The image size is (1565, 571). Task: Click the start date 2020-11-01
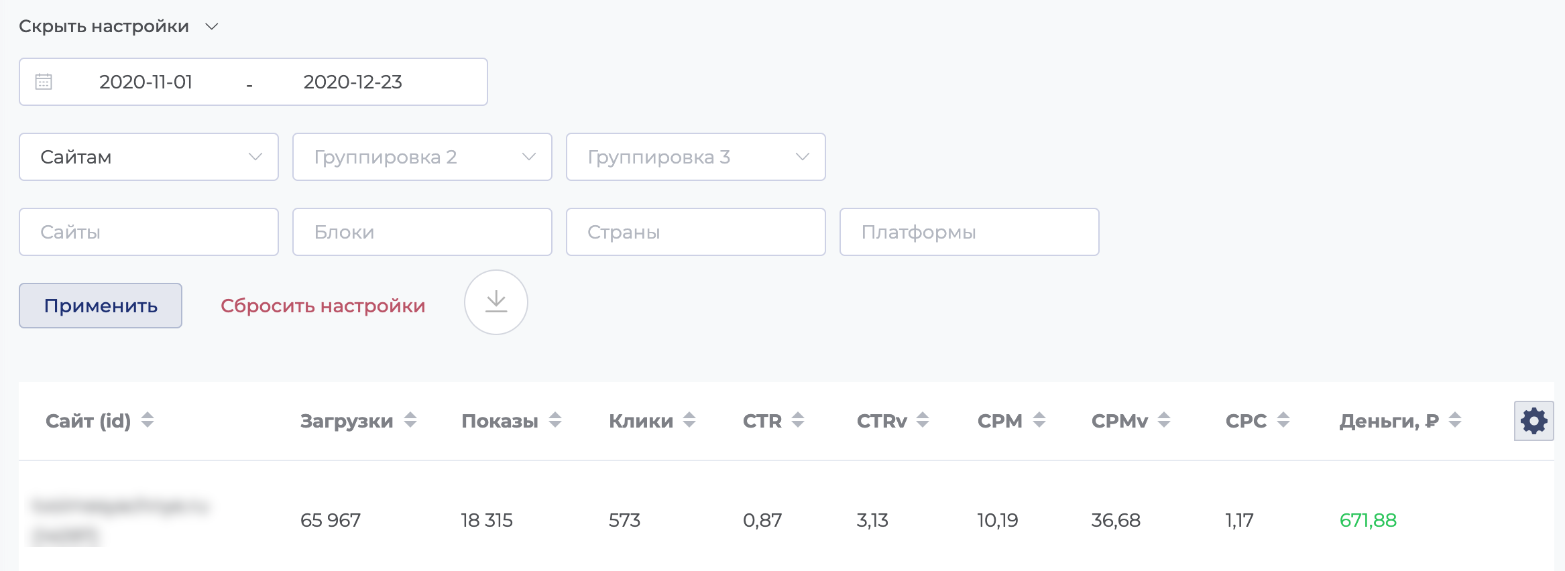146,82
